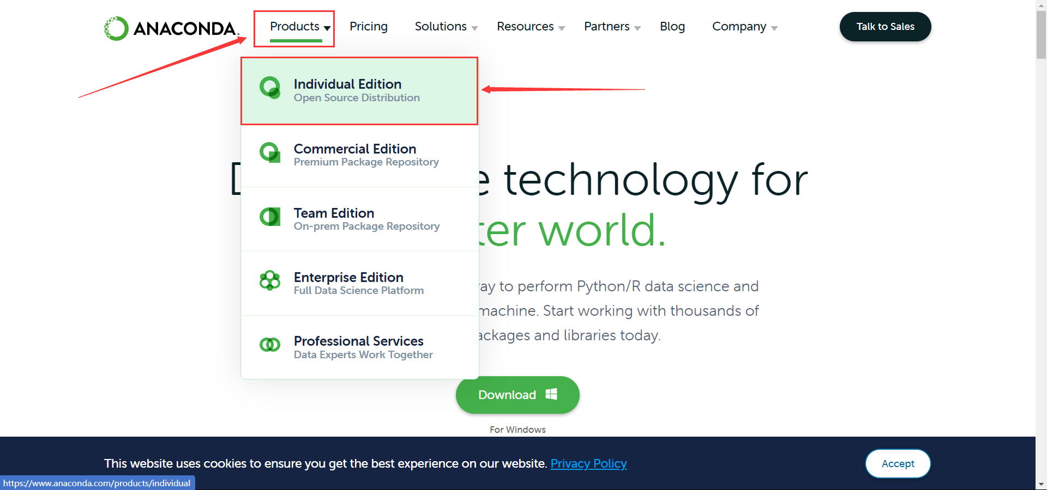Click the 'Open Source Distribution' subtitle

tap(357, 98)
